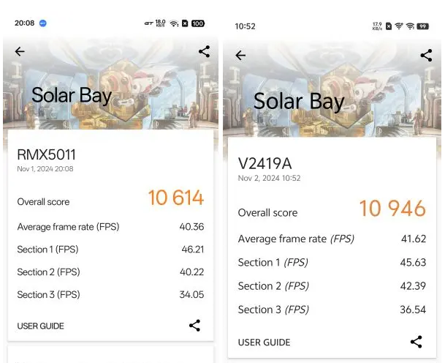The width and height of the screenshot is (445, 363).
Task: Tap the blue Messenger notification icon
Action: click(x=44, y=23)
